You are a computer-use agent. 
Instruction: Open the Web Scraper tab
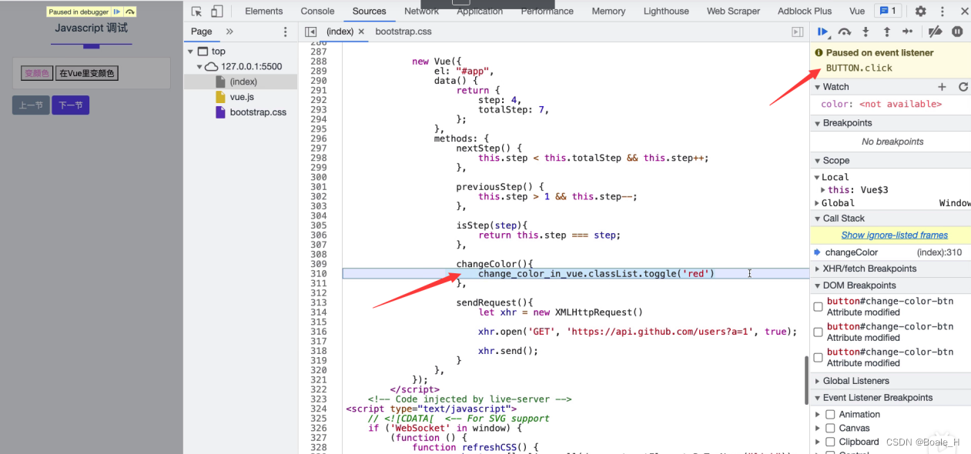pyautogui.click(x=733, y=11)
